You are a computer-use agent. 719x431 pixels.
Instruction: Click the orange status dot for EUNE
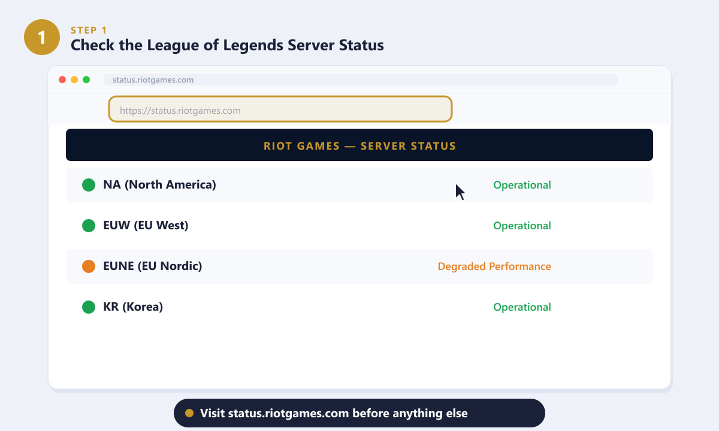point(89,266)
